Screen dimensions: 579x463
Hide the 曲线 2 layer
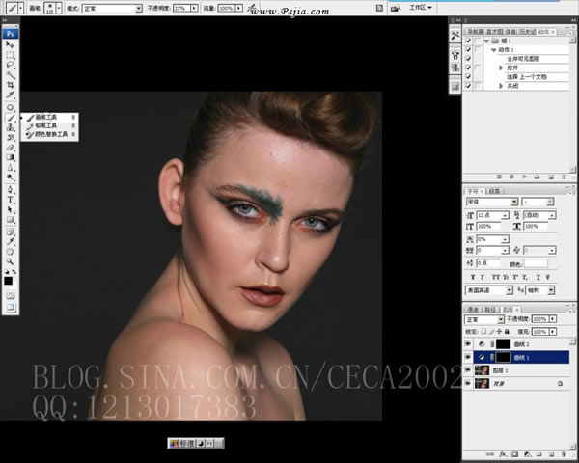[468, 344]
